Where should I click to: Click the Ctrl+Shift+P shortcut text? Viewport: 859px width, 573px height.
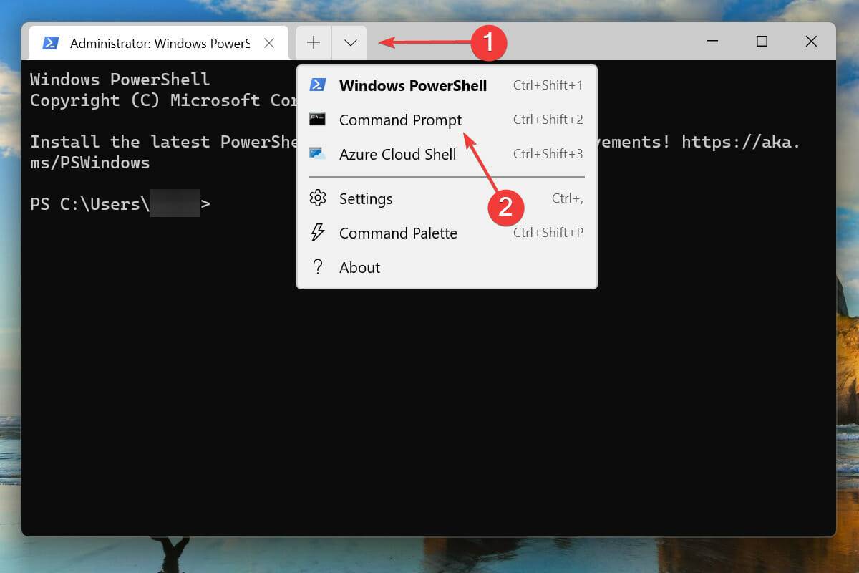point(548,233)
